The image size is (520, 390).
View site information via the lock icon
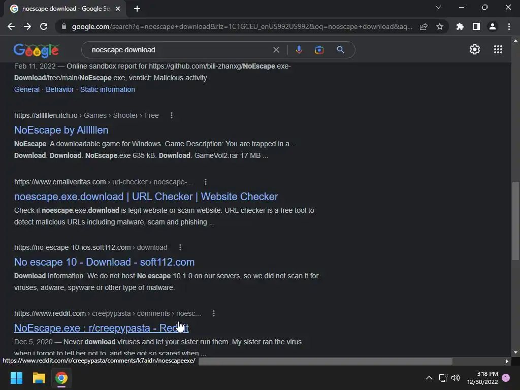(x=64, y=26)
